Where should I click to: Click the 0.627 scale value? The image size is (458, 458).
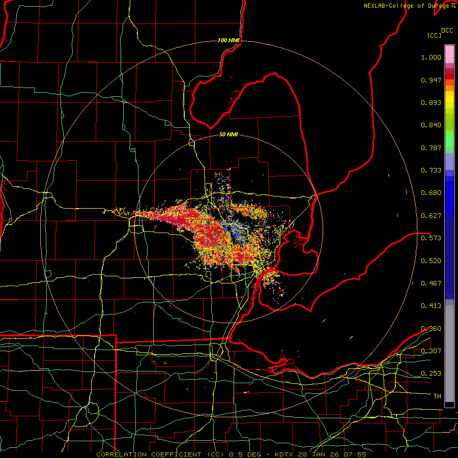pos(431,216)
